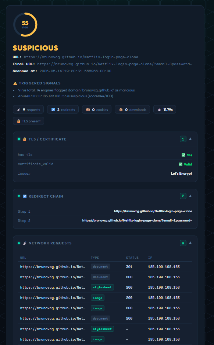
Task: Click the AbuseIPDB suspicious IP signal
Action: [x=65, y=96]
